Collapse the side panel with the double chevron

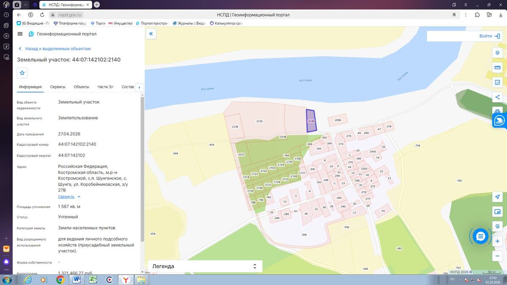tap(151, 34)
